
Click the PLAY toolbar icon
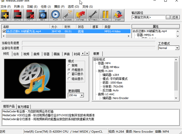(55, 15)
